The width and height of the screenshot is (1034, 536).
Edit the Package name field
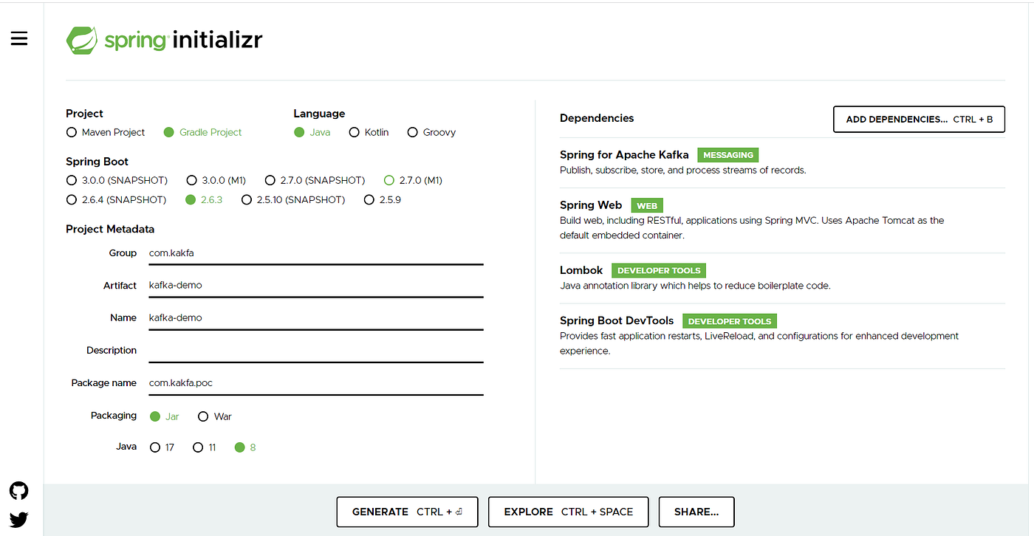point(316,383)
